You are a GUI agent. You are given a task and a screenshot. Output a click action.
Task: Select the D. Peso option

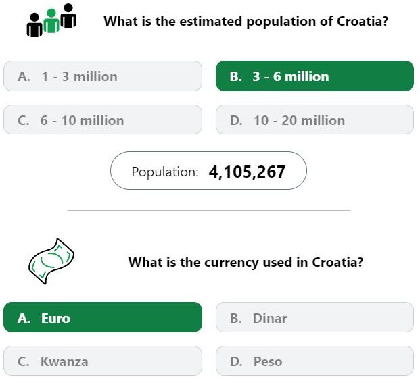point(314,361)
